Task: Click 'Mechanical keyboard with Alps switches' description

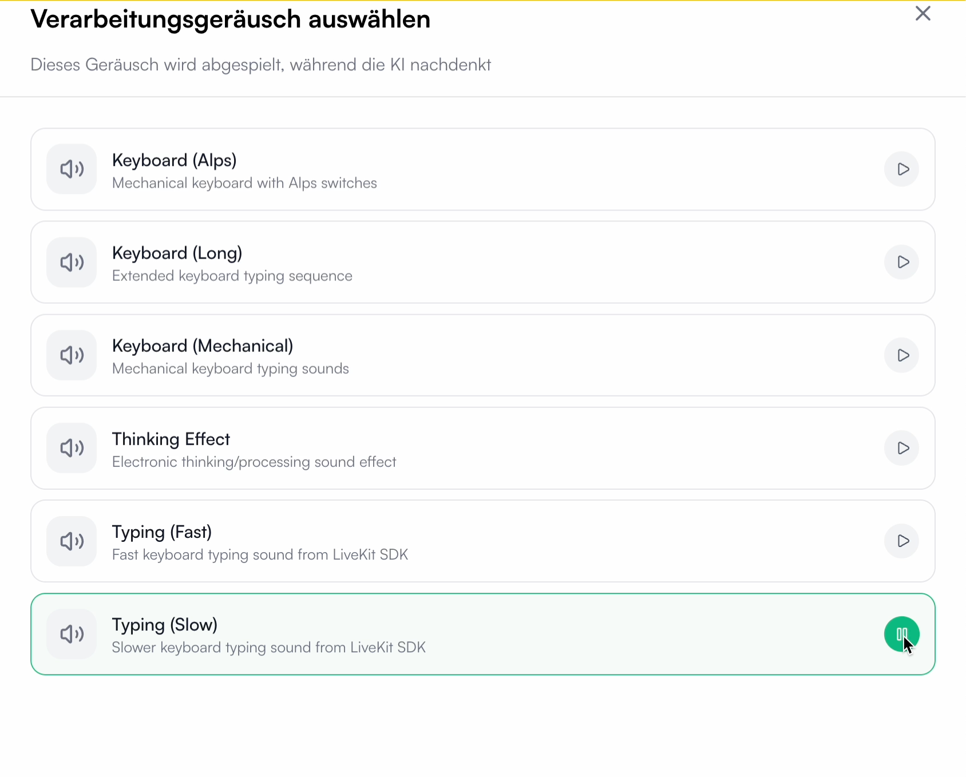Action: coord(245,183)
